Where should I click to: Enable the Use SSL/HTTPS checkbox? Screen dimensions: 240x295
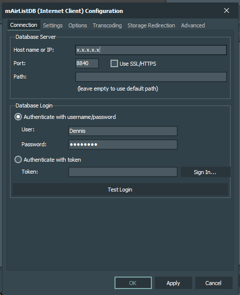(114, 64)
